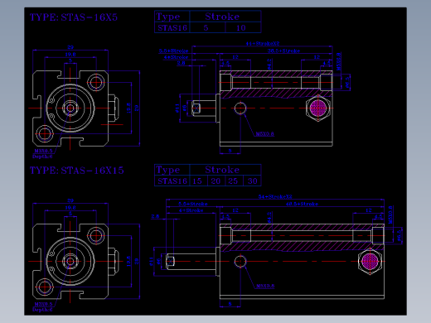Pick "5.5+Stroke" dimension in the STAS-16X15 side view
This screenshot has width=431, height=323.
click(x=193, y=204)
